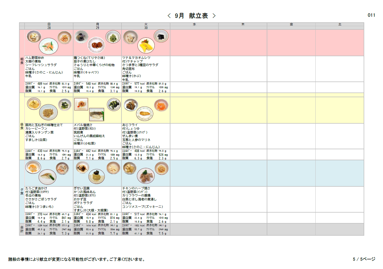Select menu item 白菜とほし海老の煮浸し
This screenshot has height=269, width=383.
click(139, 199)
